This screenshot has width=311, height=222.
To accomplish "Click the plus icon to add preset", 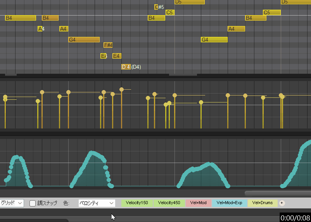I will coord(282,203).
